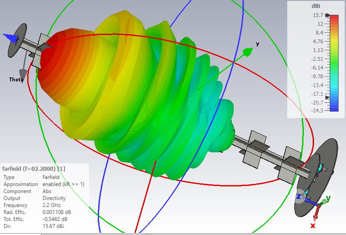
Task: Click the 'Dir.' row label
Action: [x=7, y=226]
